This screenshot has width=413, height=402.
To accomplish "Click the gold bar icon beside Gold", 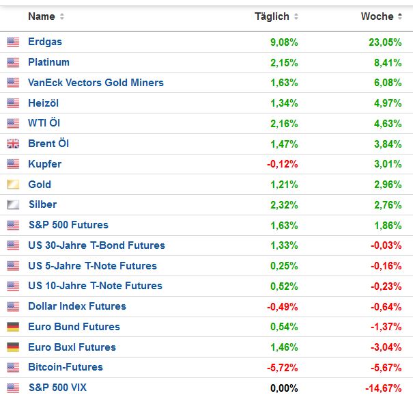I will (x=13, y=185).
